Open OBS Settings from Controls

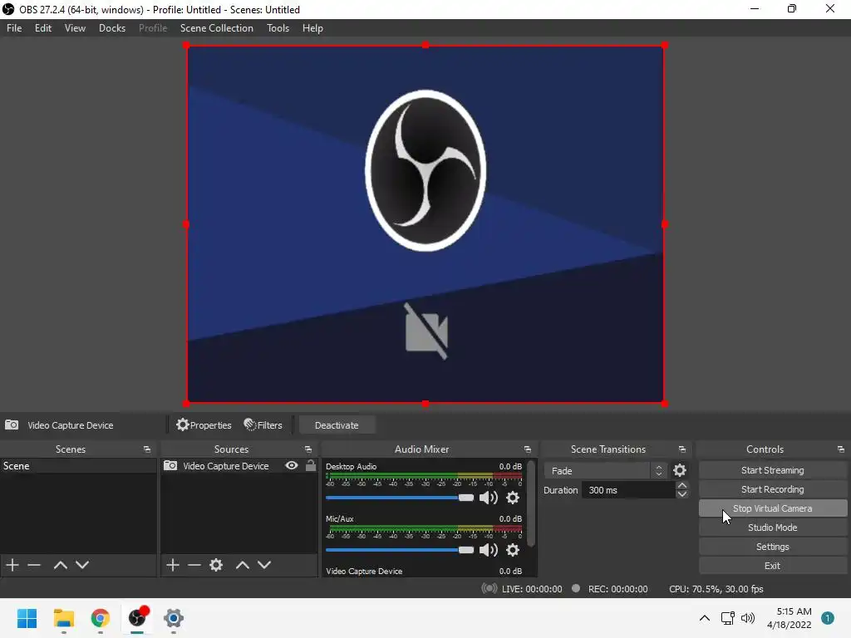click(x=773, y=547)
